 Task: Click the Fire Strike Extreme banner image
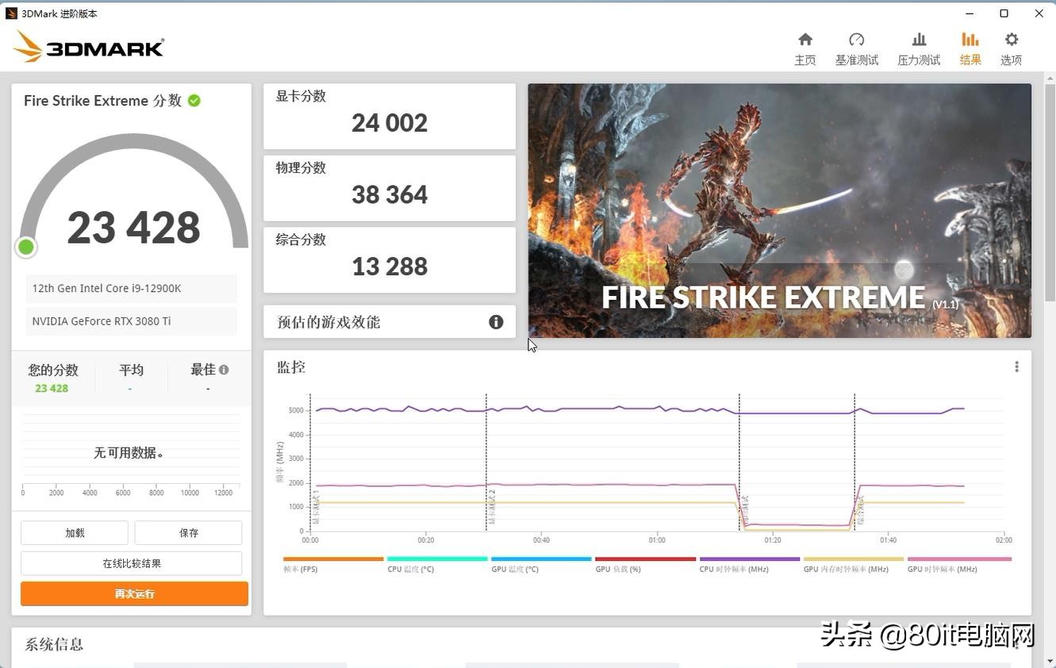779,209
